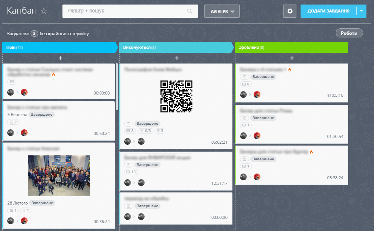Open the 2 comments on the 00:50:24 card
Image resolution: width=374 pixels, height=231 pixels.
pos(13,122)
